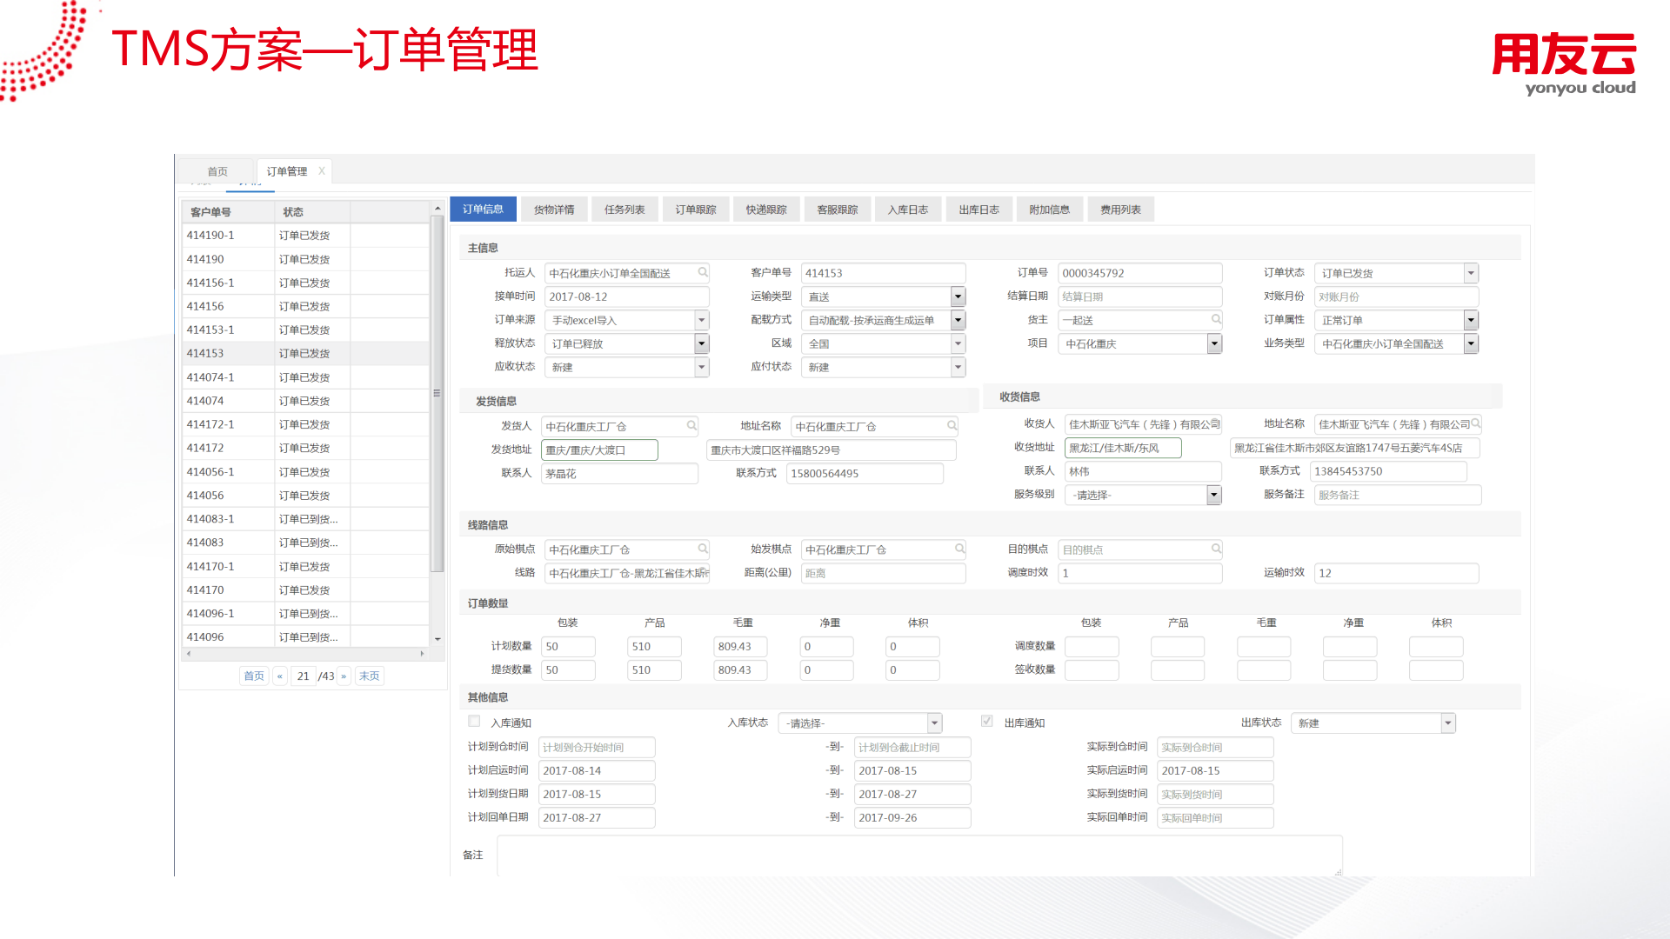Click the magnifier icon beside 发货人

[x=691, y=426]
